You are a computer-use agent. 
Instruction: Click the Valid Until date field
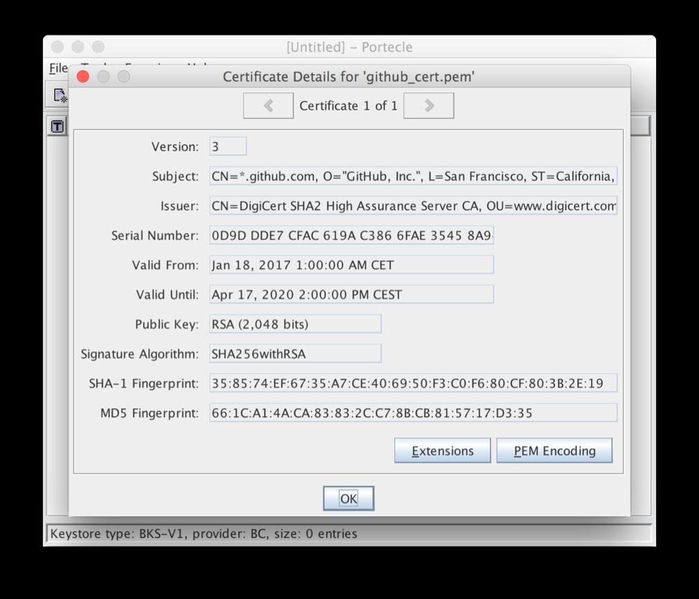352,294
